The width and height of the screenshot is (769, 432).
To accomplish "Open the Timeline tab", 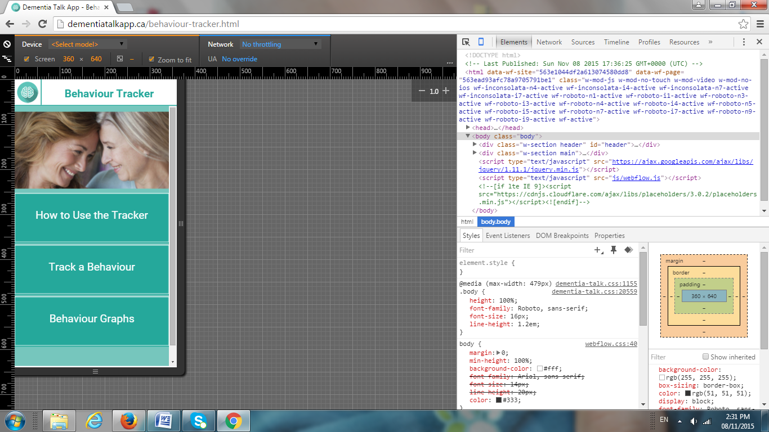I will pyautogui.click(x=616, y=42).
